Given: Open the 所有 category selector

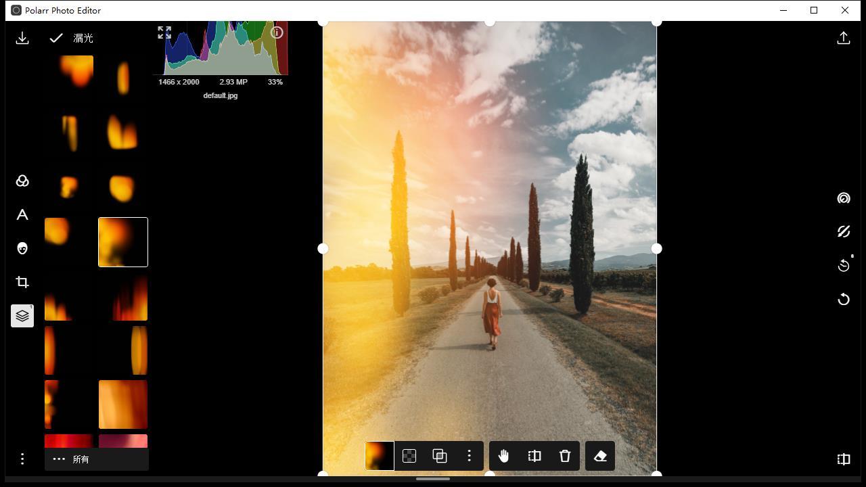Looking at the screenshot, I should (97, 459).
